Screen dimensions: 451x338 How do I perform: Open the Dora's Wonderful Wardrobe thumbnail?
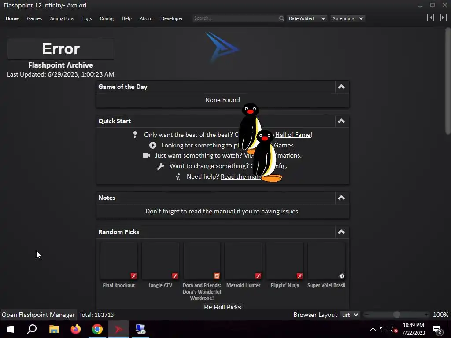tap(202, 261)
